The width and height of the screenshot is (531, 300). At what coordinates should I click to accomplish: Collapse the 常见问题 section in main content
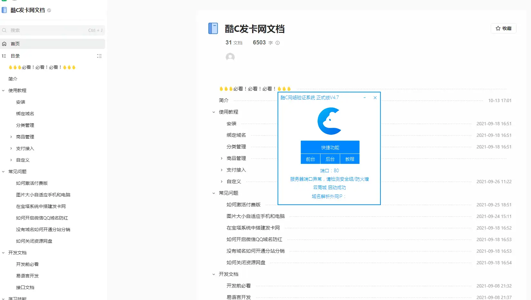[213, 193]
